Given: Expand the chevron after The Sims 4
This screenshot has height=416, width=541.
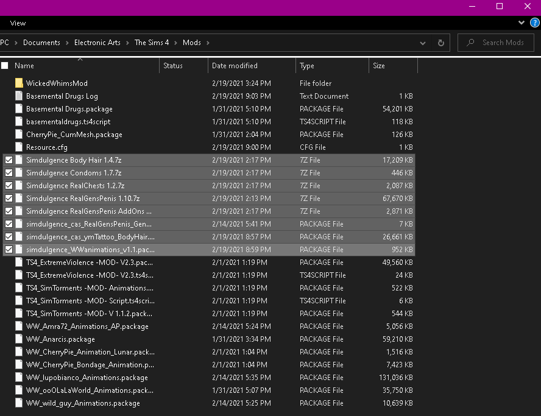Looking at the screenshot, I should click(175, 43).
